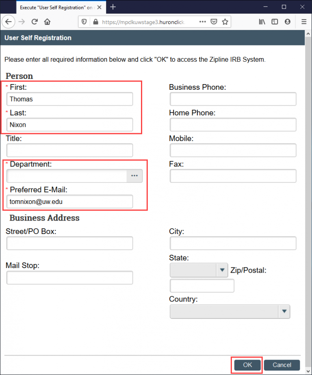Click inside the Business Phone field

tap(233, 99)
